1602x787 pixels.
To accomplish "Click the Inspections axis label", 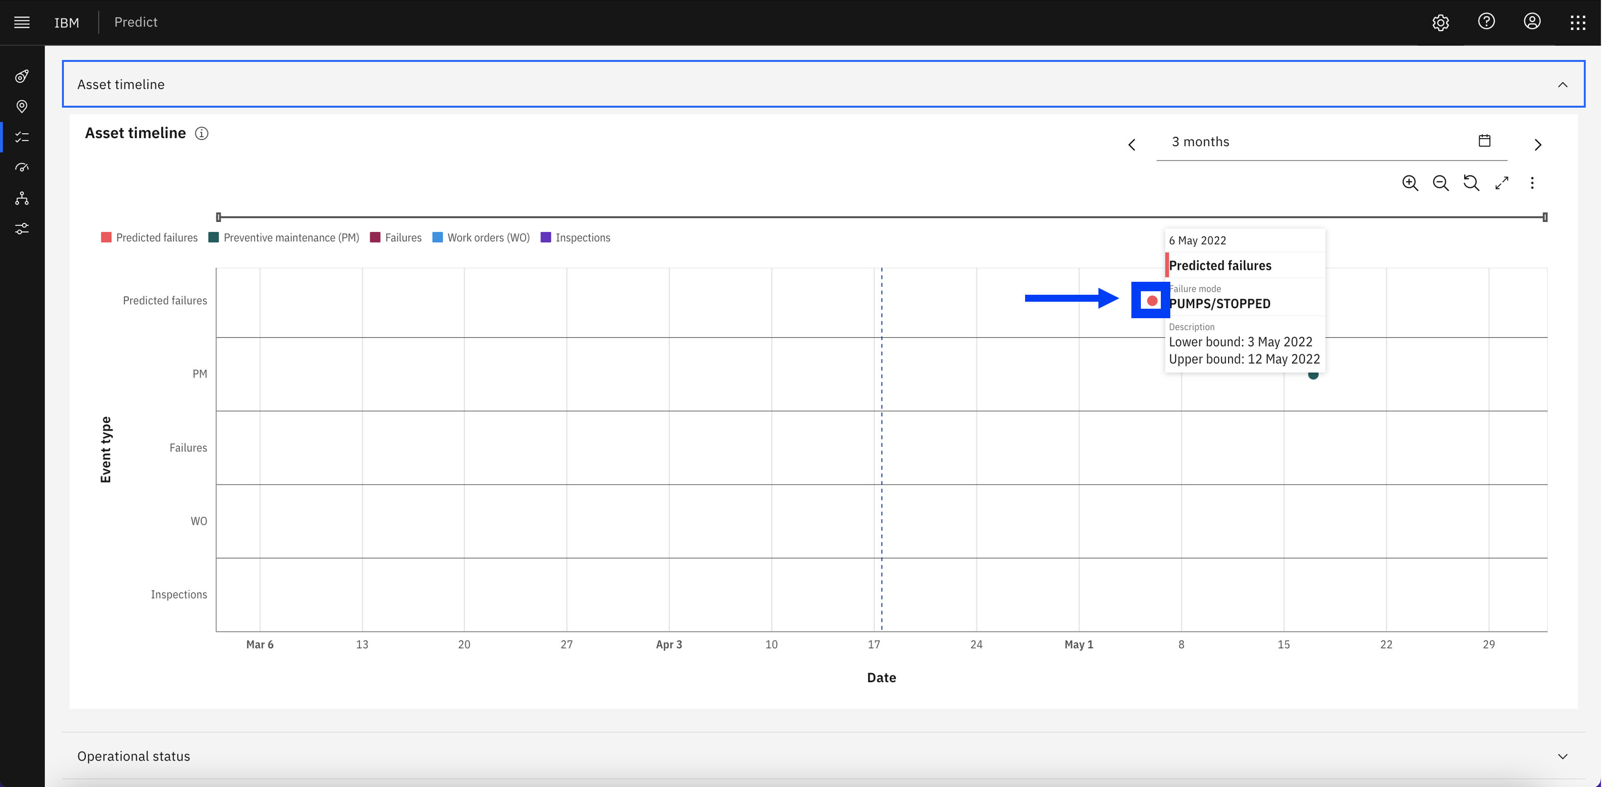I will point(179,595).
